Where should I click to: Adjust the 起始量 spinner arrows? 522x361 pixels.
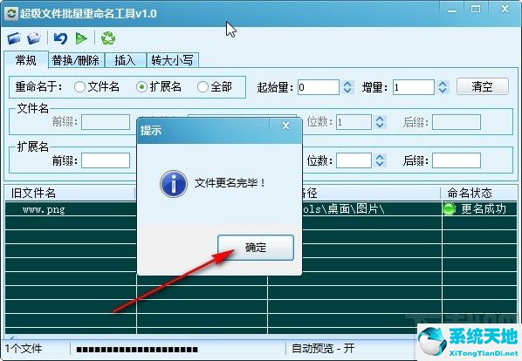coord(347,87)
